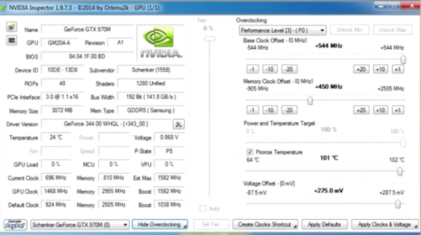
Task: Click the Name field GeForce GTX 970M
Action: [87, 29]
